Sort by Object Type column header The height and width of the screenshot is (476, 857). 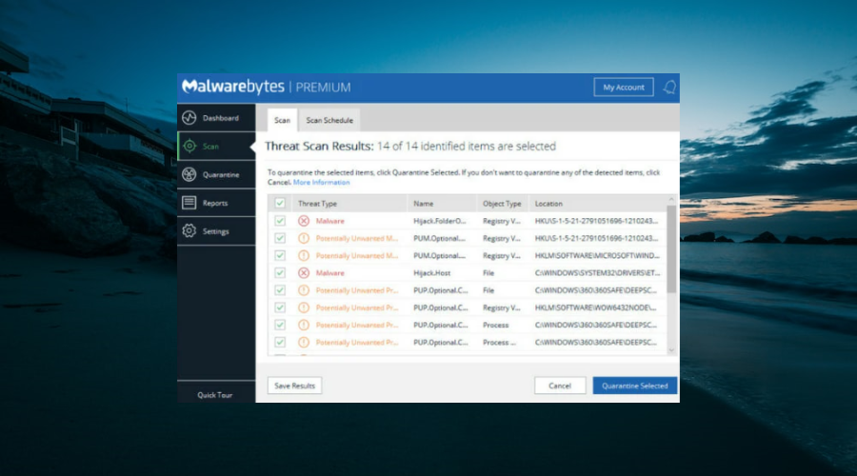click(x=502, y=204)
